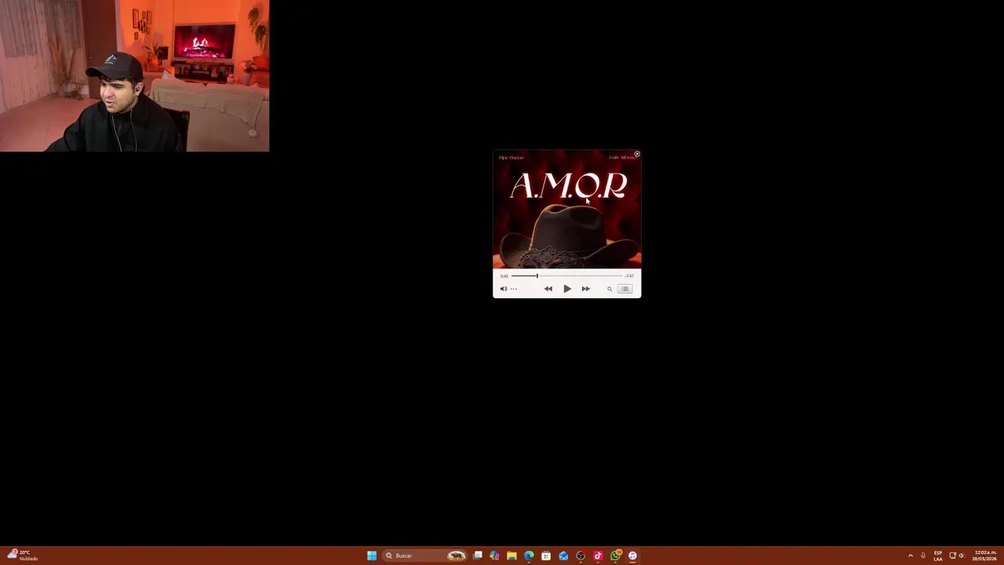Open the weather widget showing Nublado
Image resolution: width=1004 pixels, height=565 pixels.
22,556
